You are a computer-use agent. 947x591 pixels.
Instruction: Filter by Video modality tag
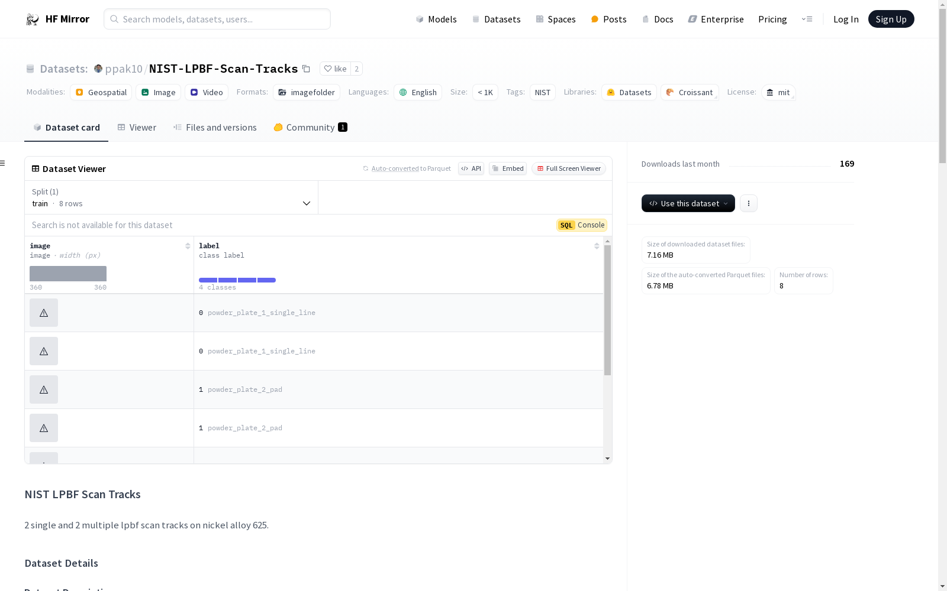(x=206, y=92)
